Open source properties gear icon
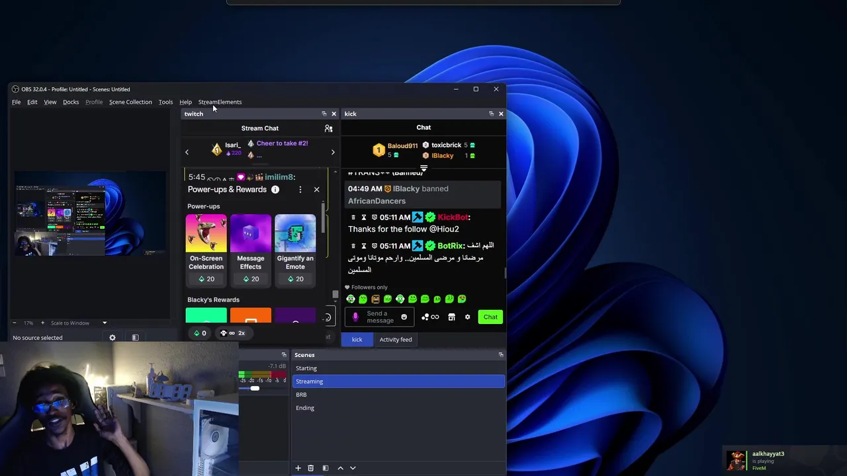847x476 pixels. click(x=112, y=338)
